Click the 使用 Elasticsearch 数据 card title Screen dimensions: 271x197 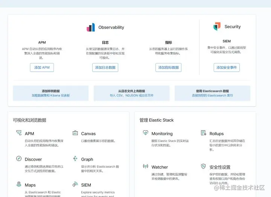coord(212,91)
